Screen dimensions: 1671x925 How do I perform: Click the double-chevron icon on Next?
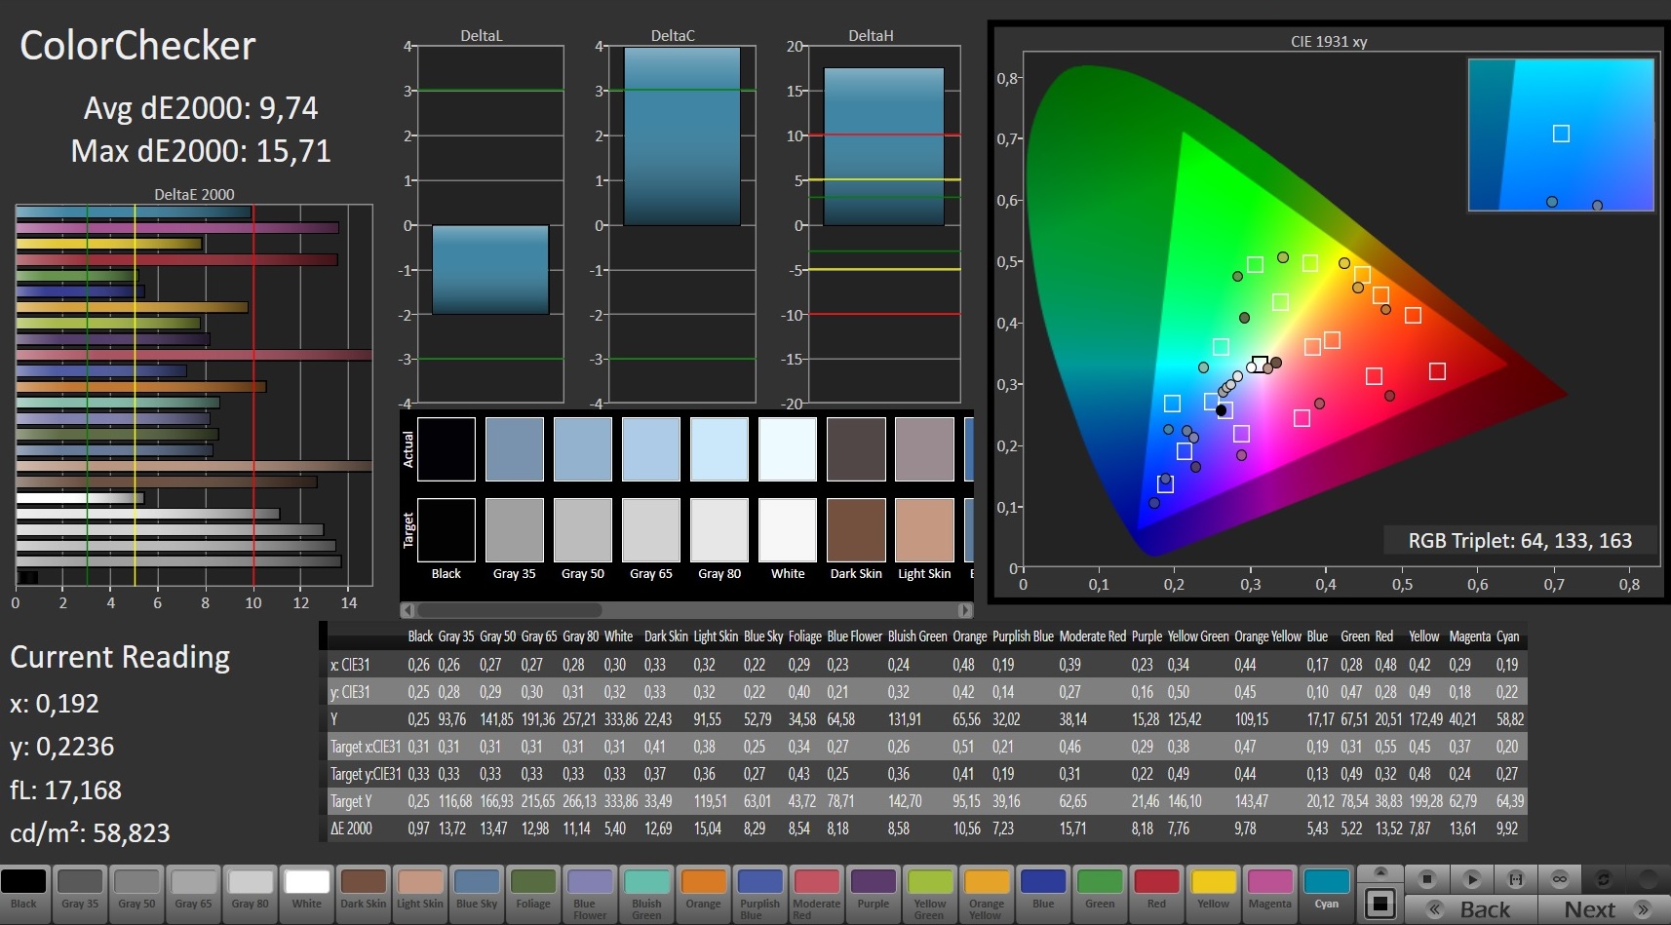click(x=1643, y=909)
